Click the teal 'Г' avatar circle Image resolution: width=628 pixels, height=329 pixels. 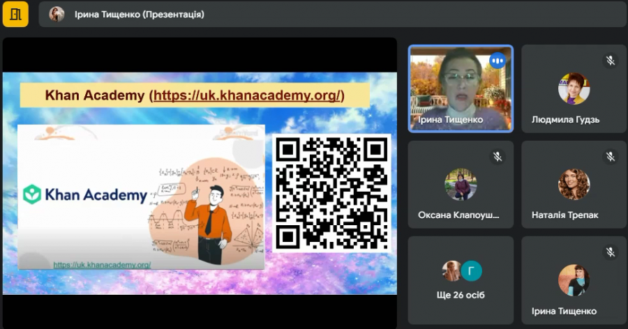pyautogui.click(x=471, y=271)
